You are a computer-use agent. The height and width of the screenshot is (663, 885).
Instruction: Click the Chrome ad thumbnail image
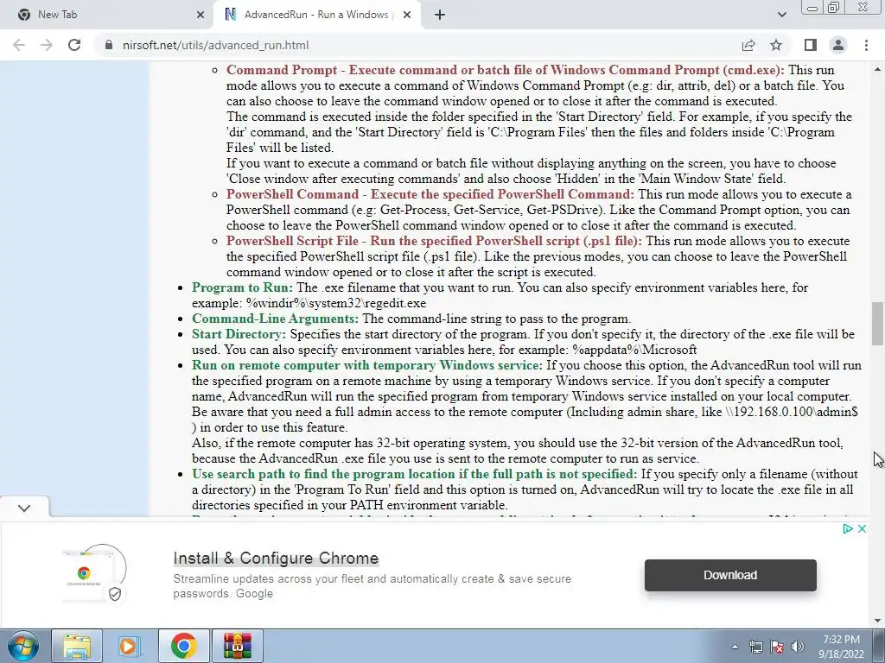[94, 573]
